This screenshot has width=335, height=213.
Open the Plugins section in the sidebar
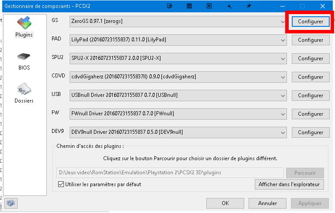pyautogui.click(x=24, y=27)
